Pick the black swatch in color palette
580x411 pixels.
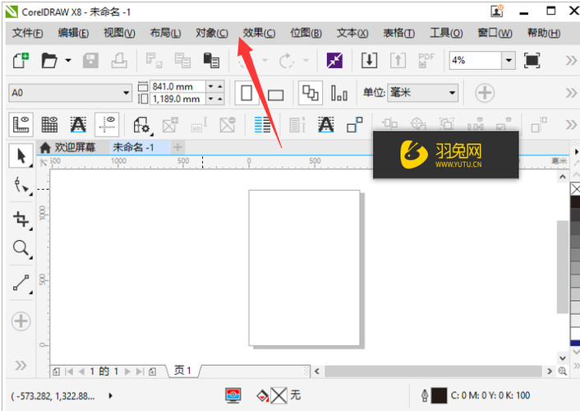tap(575, 202)
